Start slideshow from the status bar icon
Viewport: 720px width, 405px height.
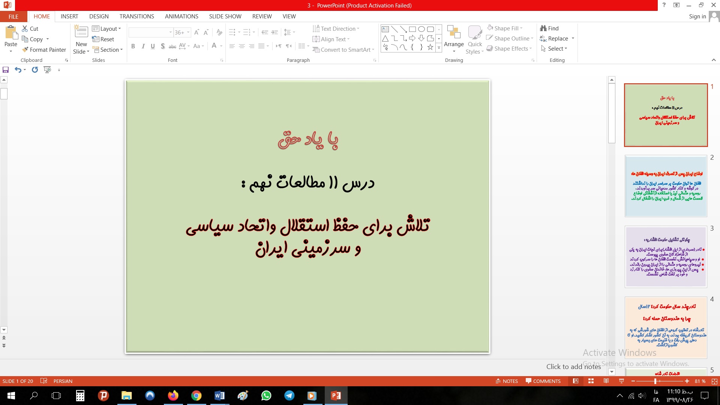coord(621,381)
